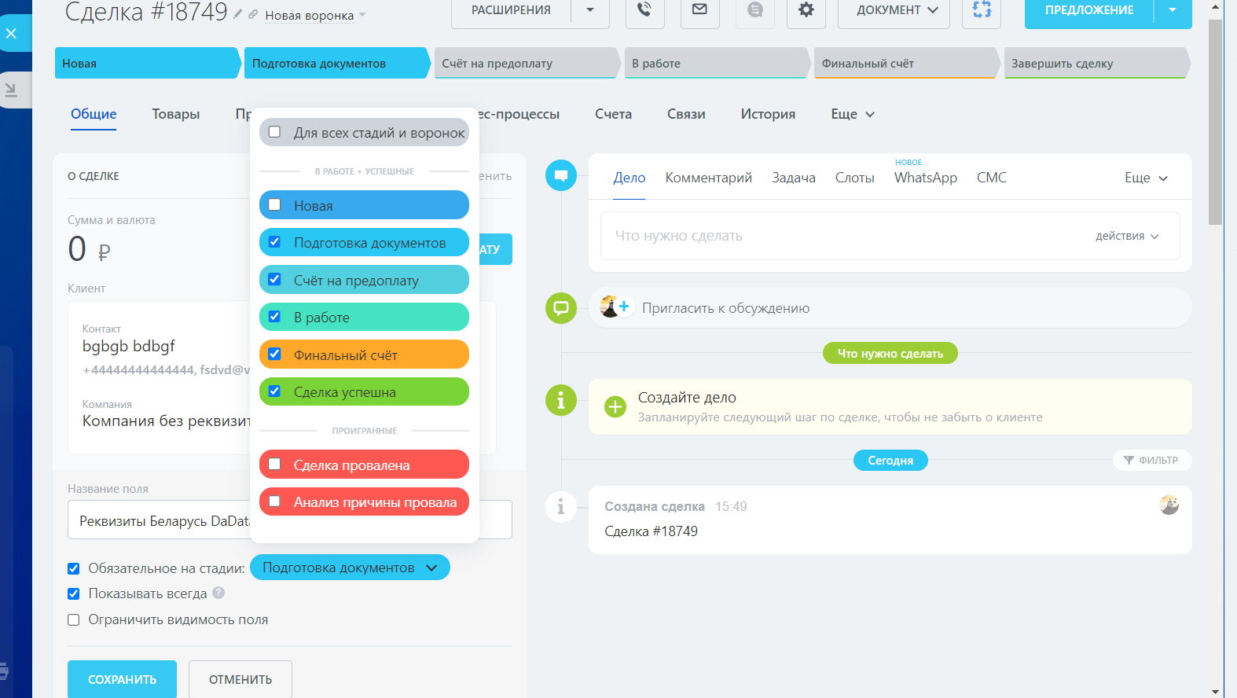Check Для всех стадий и воронок
This screenshot has height=698, width=1237.
pyautogui.click(x=274, y=132)
